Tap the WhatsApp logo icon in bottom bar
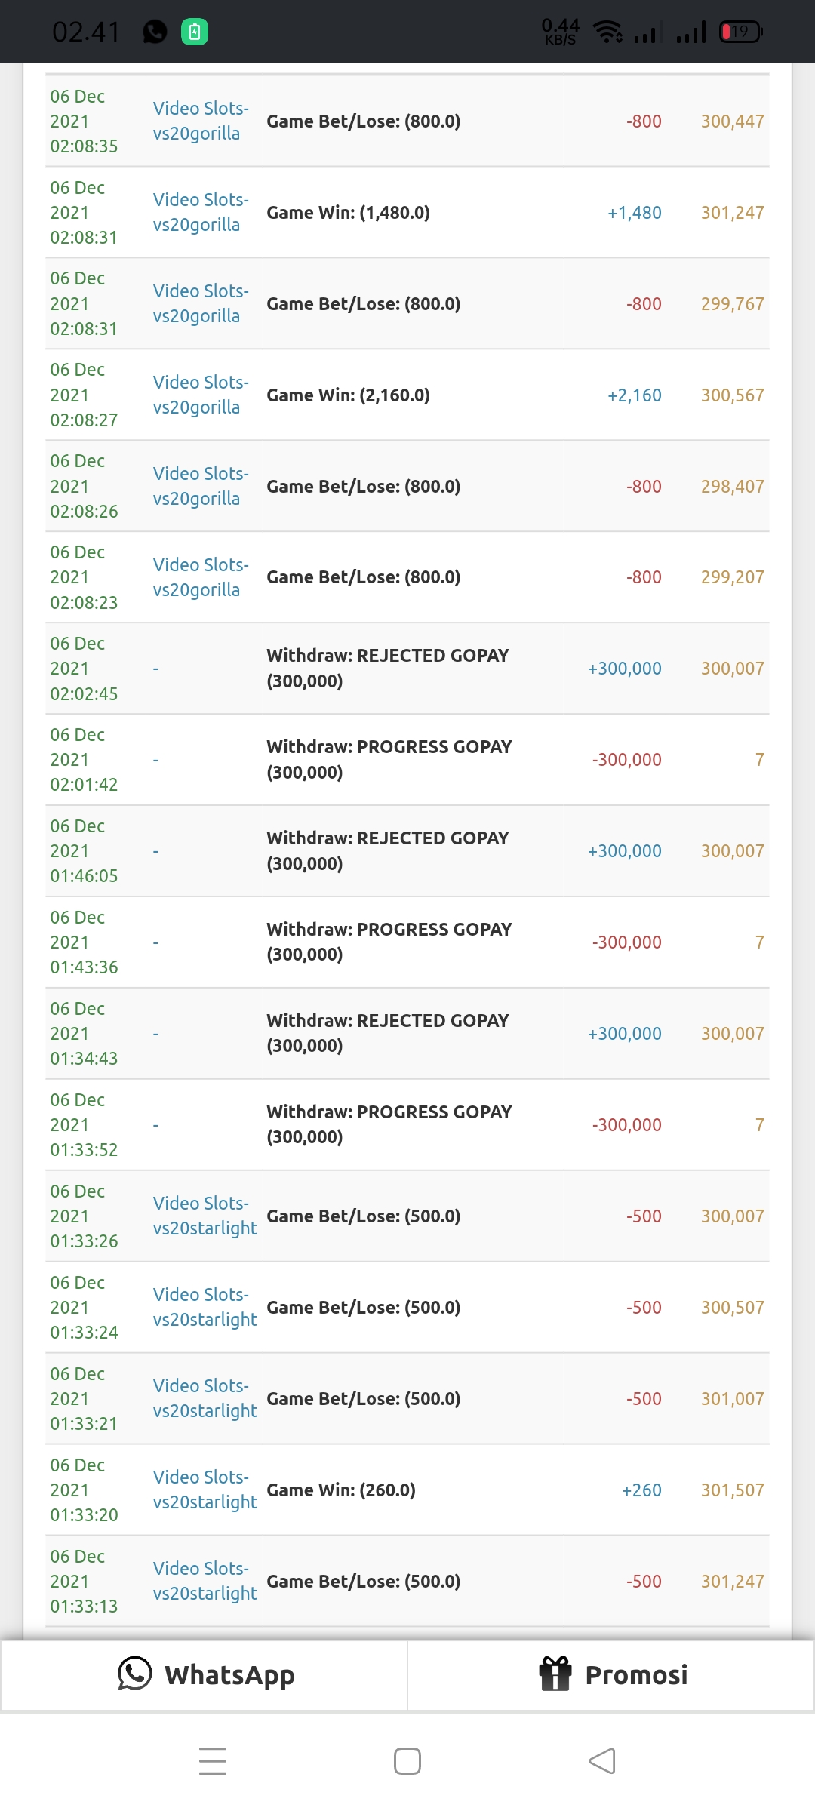Viewport: 815px width, 1811px height. click(x=135, y=1674)
